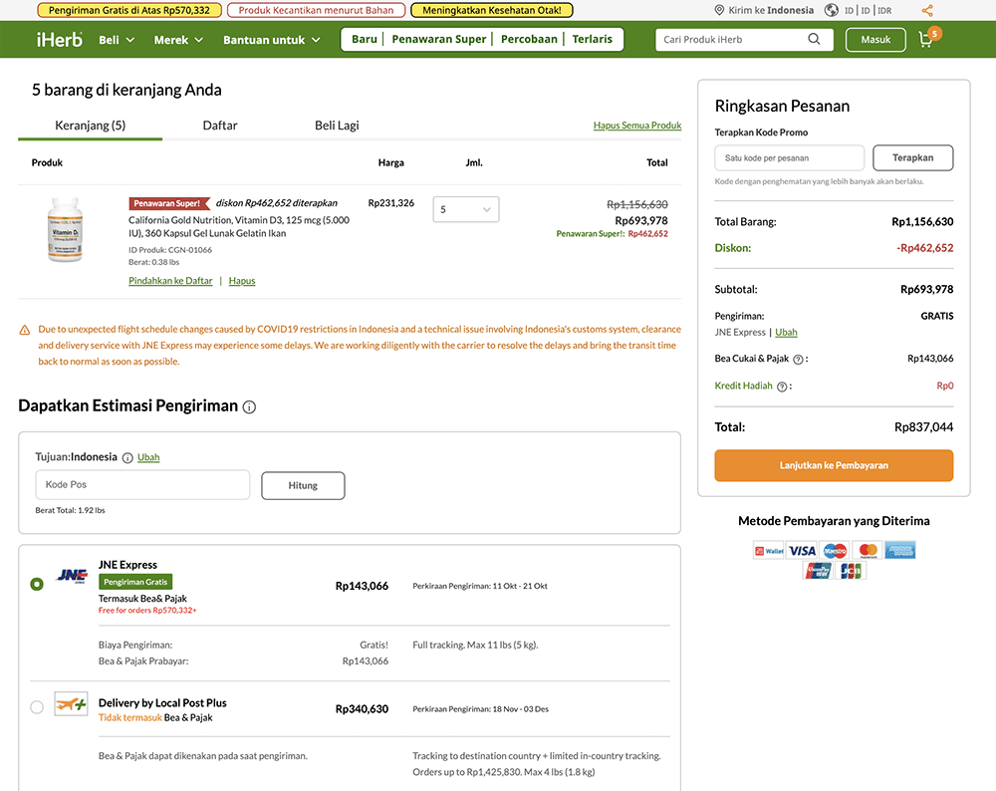Click the Masuk login button
Viewport: 996px width, 791px height.
[875, 40]
